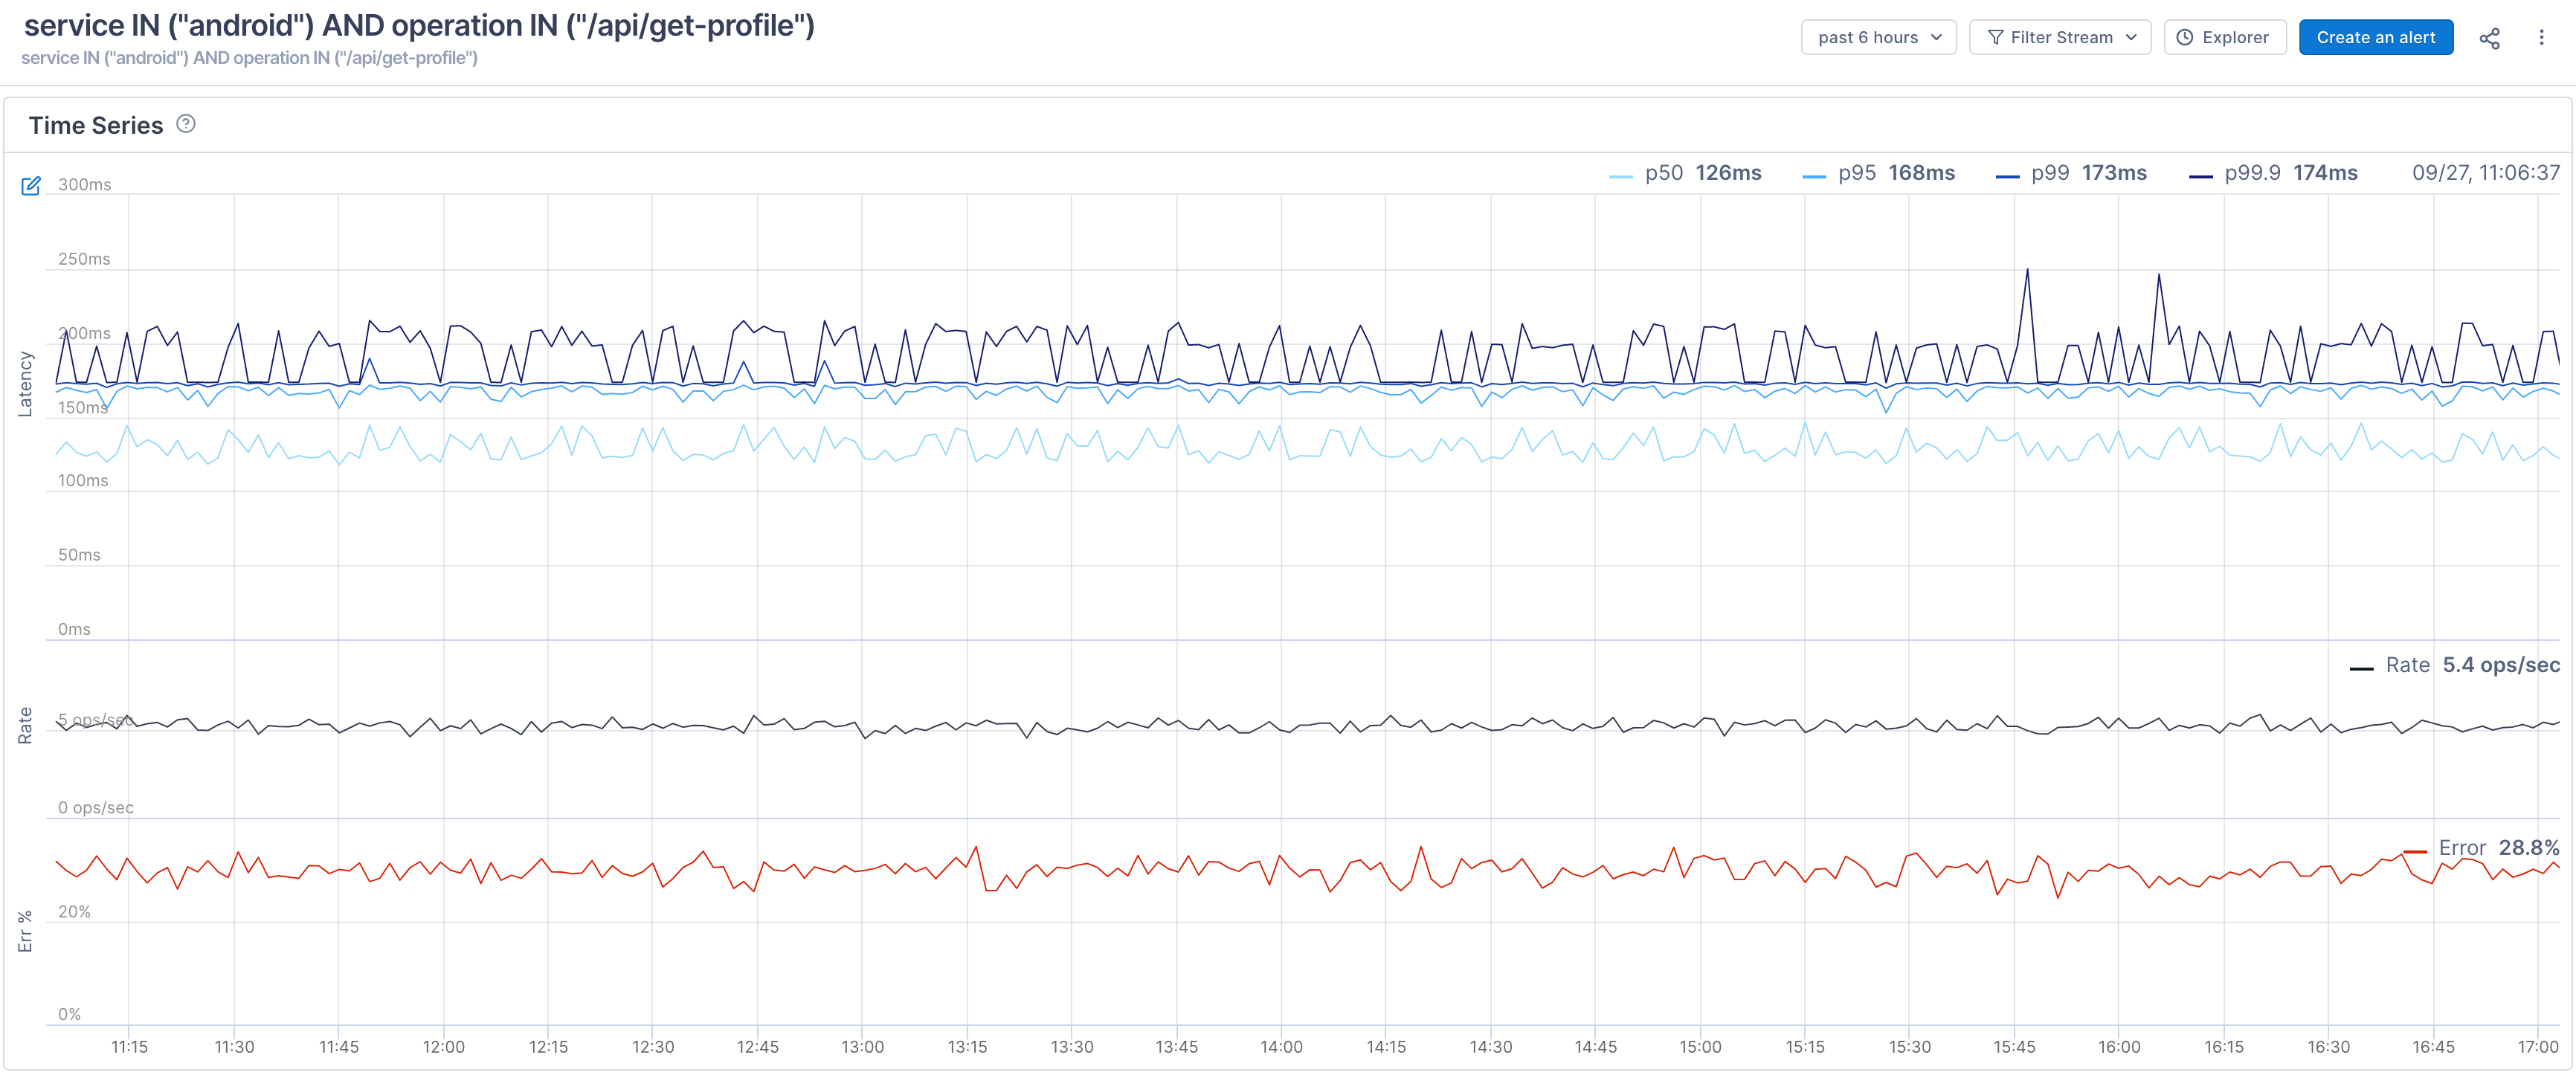Viewport: 2576px width, 1075px height.
Task: Click the edit chart pencil icon
Action: click(31, 186)
